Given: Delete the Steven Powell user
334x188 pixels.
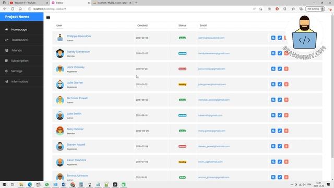Looking at the screenshot, I should pos(287,146).
